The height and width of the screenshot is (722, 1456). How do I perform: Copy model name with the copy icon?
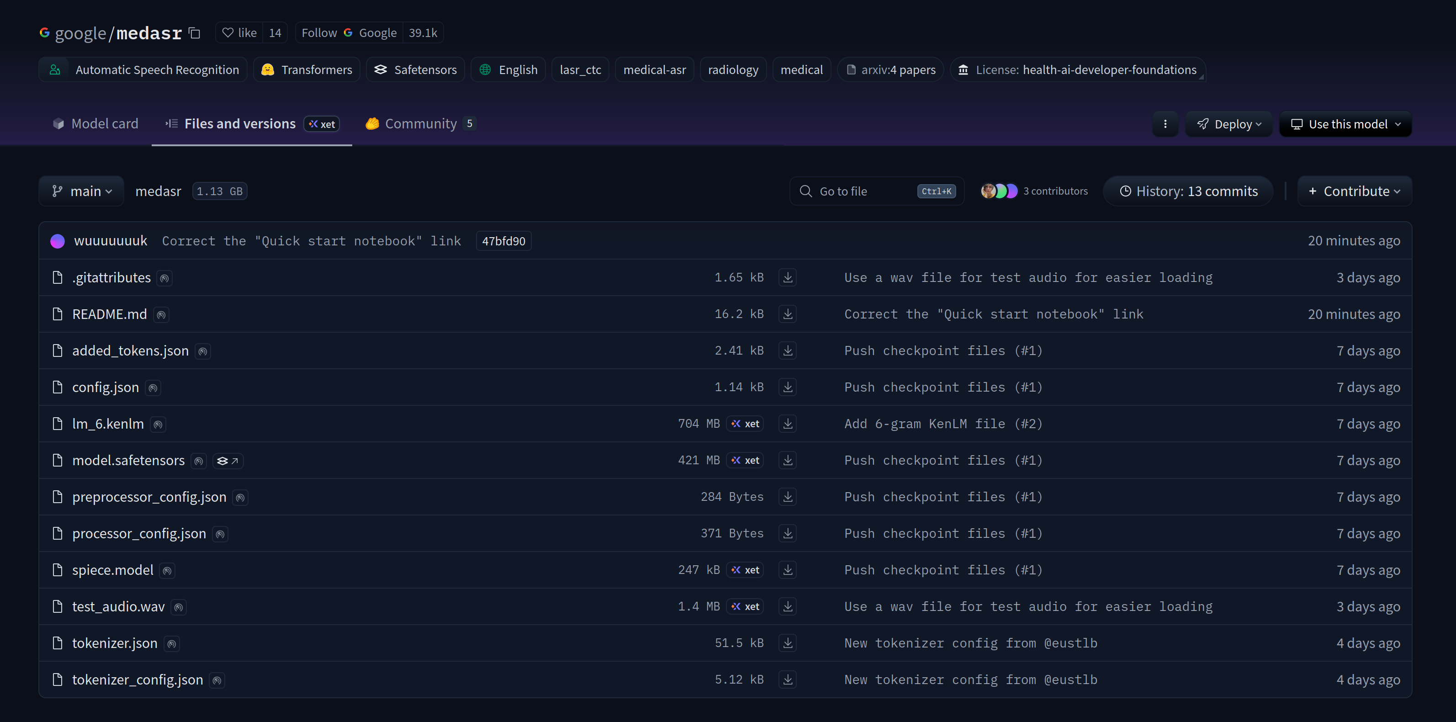point(195,33)
